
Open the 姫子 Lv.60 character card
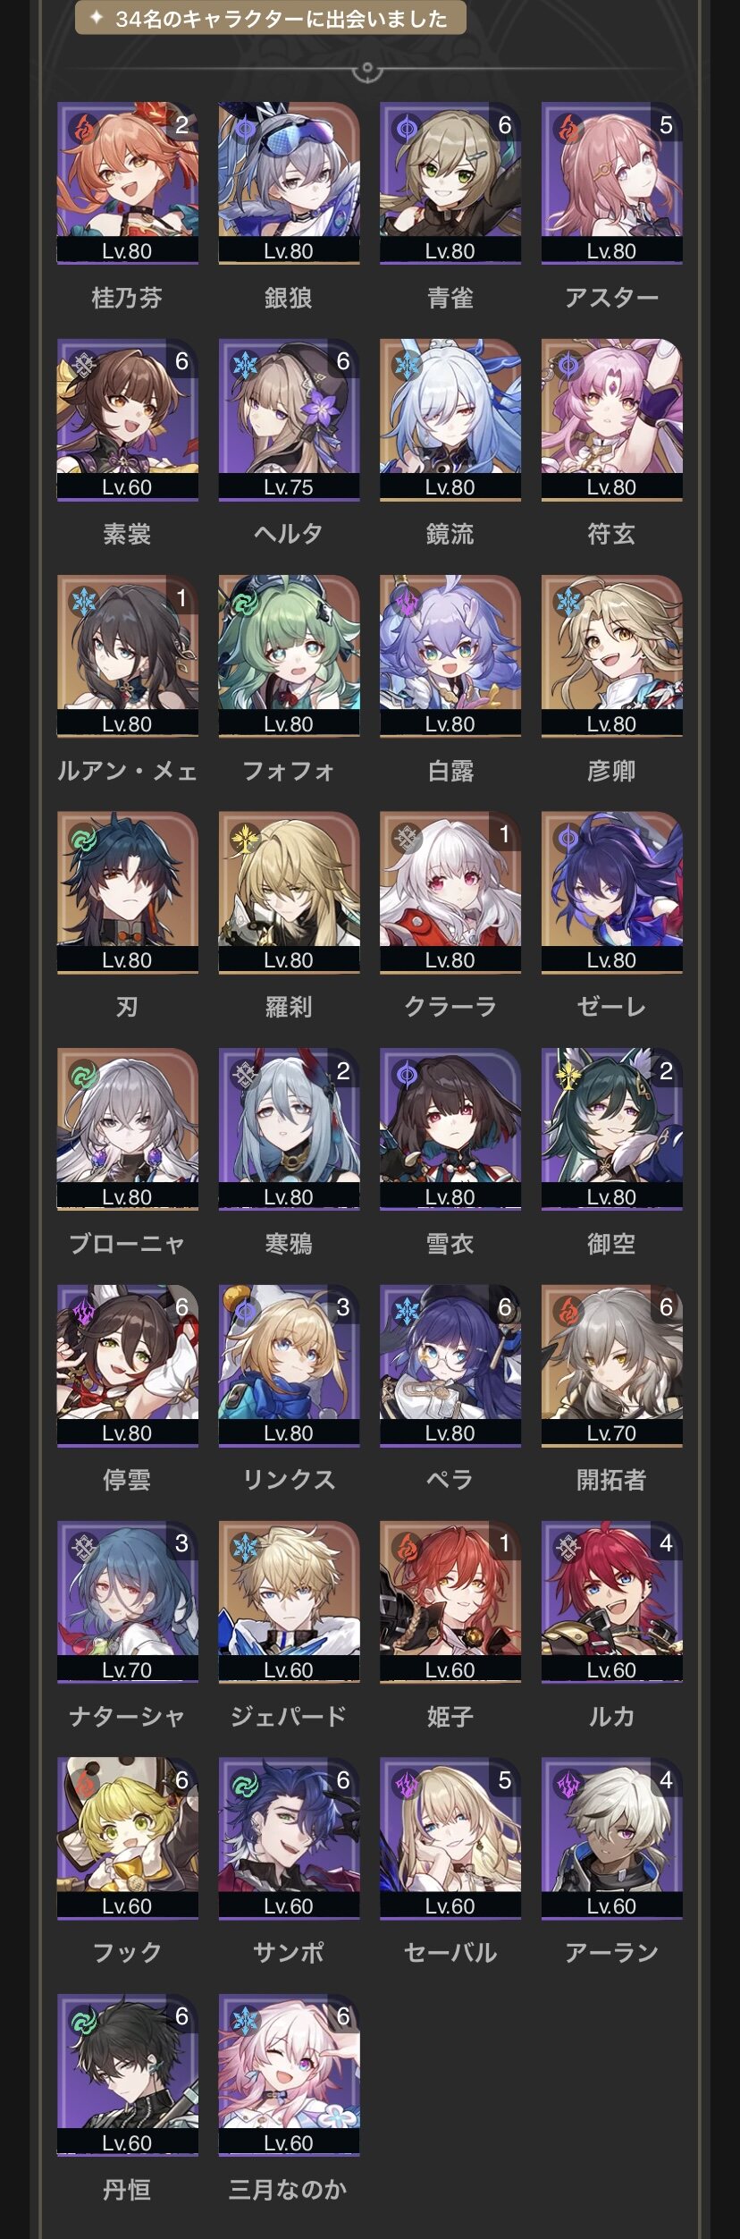(450, 1601)
